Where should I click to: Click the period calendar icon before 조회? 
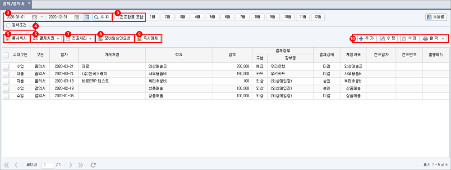pos(86,17)
